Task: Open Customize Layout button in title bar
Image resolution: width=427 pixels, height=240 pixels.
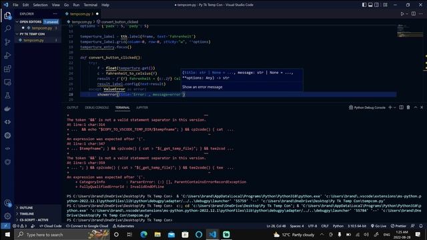Action: pyautogui.click(x=385, y=5)
